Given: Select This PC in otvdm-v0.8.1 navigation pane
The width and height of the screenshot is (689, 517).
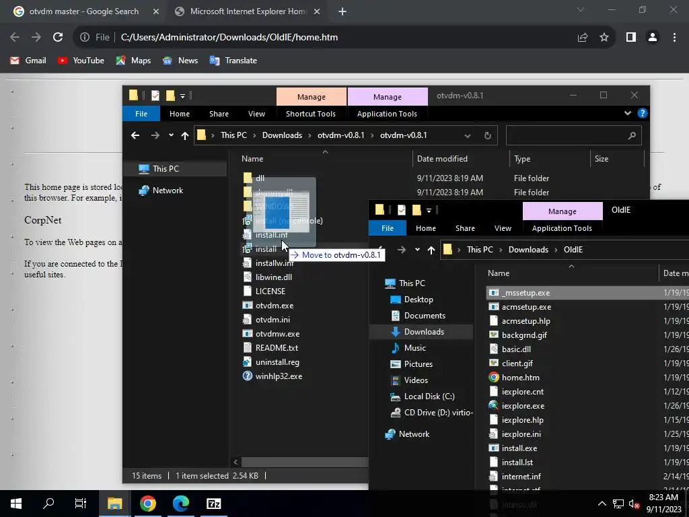Looking at the screenshot, I should tap(166, 169).
